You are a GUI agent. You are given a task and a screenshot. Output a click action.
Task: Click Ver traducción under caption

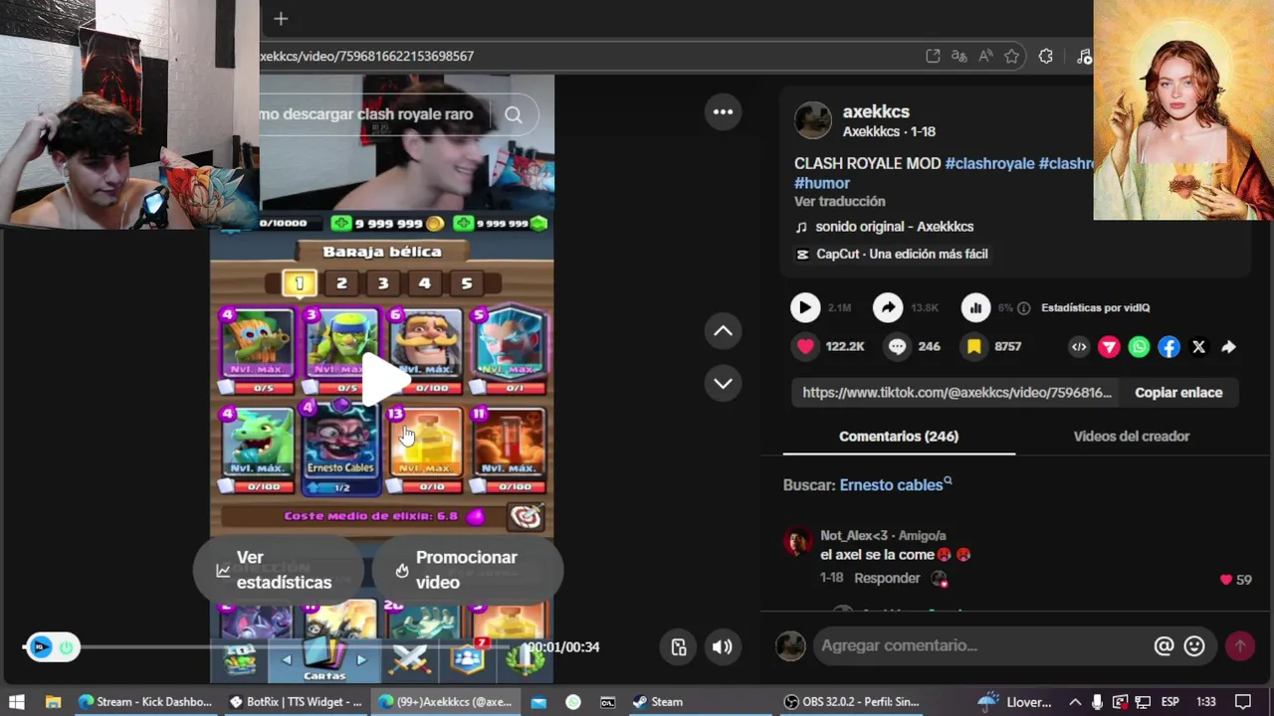point(839,202)
